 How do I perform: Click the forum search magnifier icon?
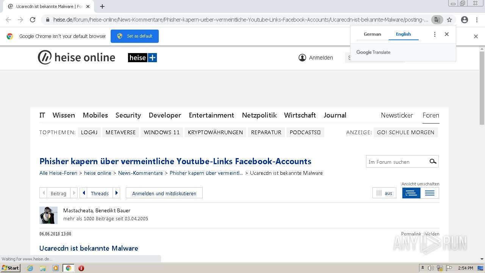click(433, 162)
